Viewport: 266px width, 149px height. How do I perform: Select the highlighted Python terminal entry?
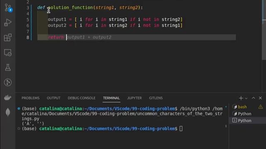click(248, 120)
